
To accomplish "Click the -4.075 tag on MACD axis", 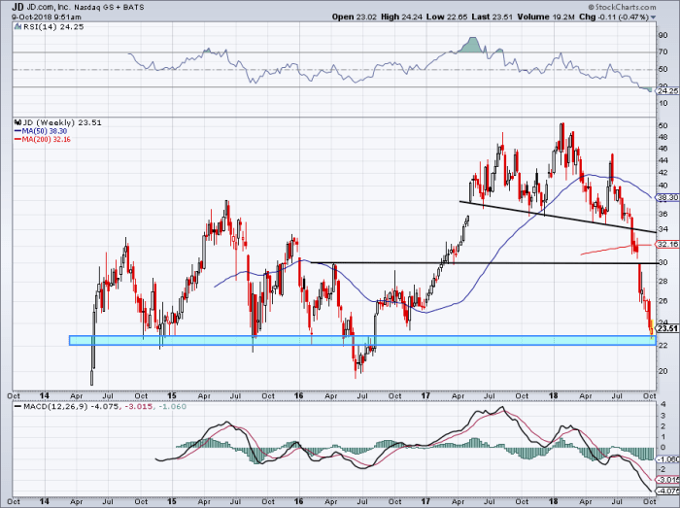I will (668, 491).
